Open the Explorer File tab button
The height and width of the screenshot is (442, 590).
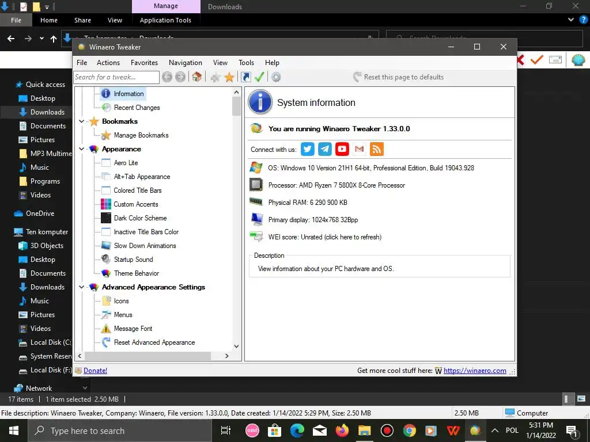pyautogui.click(x=16, y=20)
